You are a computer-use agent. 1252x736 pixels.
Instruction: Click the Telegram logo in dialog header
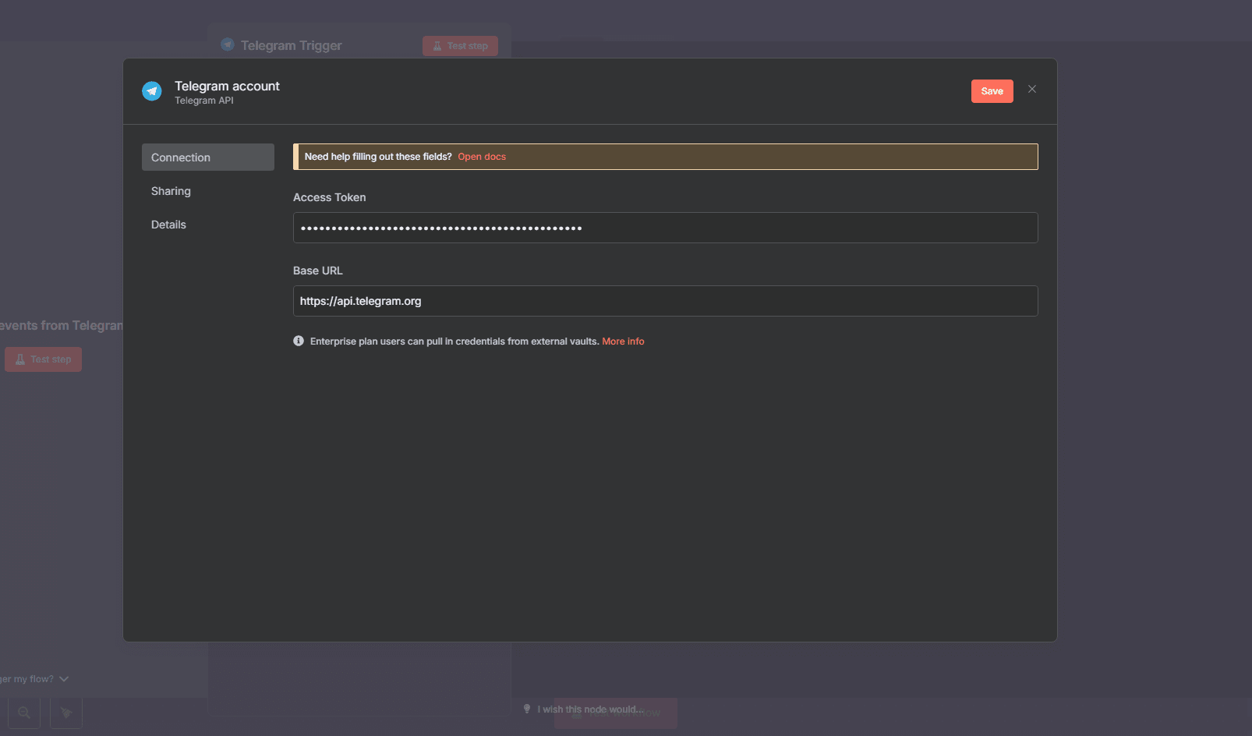click(152, 91)
